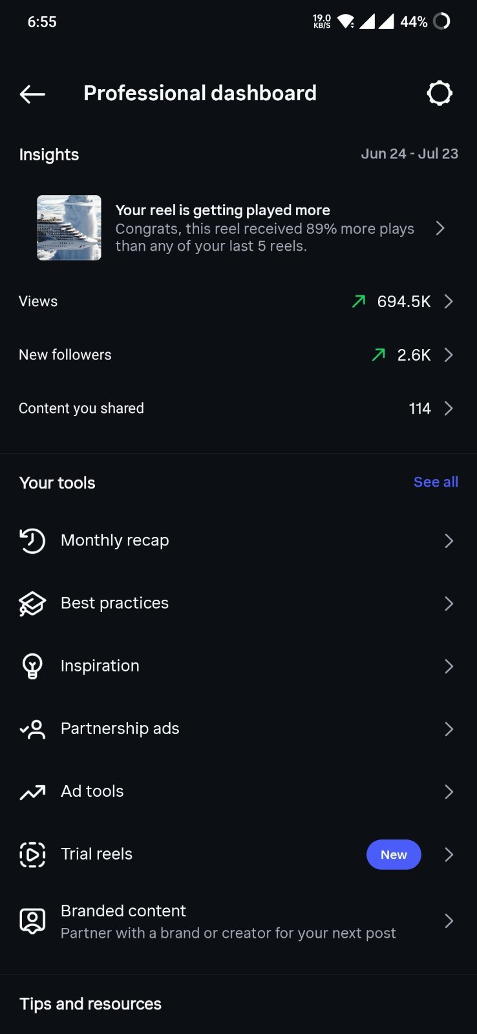Select the Jun 24 - Jul 23 date range

click(409, 154)
